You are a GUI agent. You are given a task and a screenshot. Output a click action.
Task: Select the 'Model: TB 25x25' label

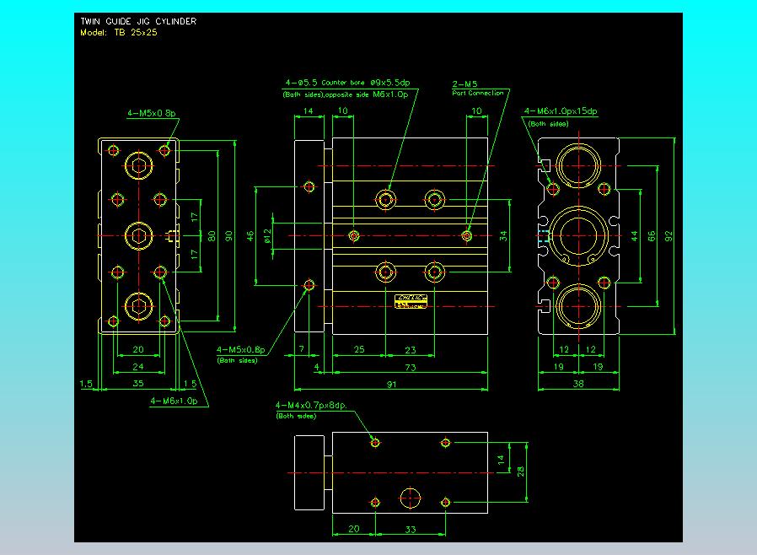point(118,33)
